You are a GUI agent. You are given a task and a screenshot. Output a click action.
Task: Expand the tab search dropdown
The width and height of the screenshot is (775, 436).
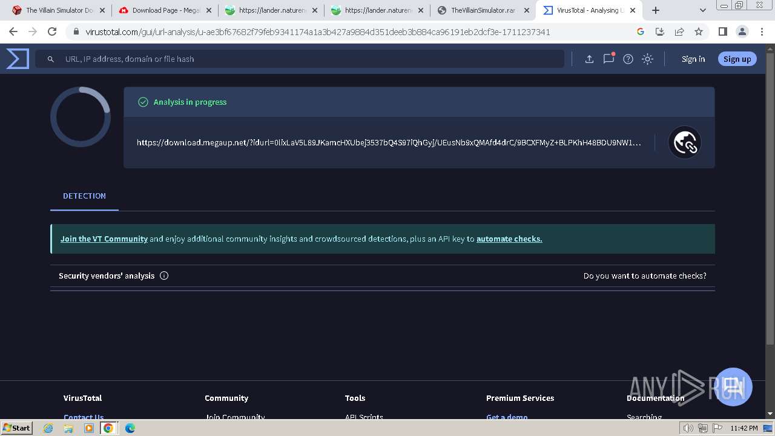coord(702,10)
